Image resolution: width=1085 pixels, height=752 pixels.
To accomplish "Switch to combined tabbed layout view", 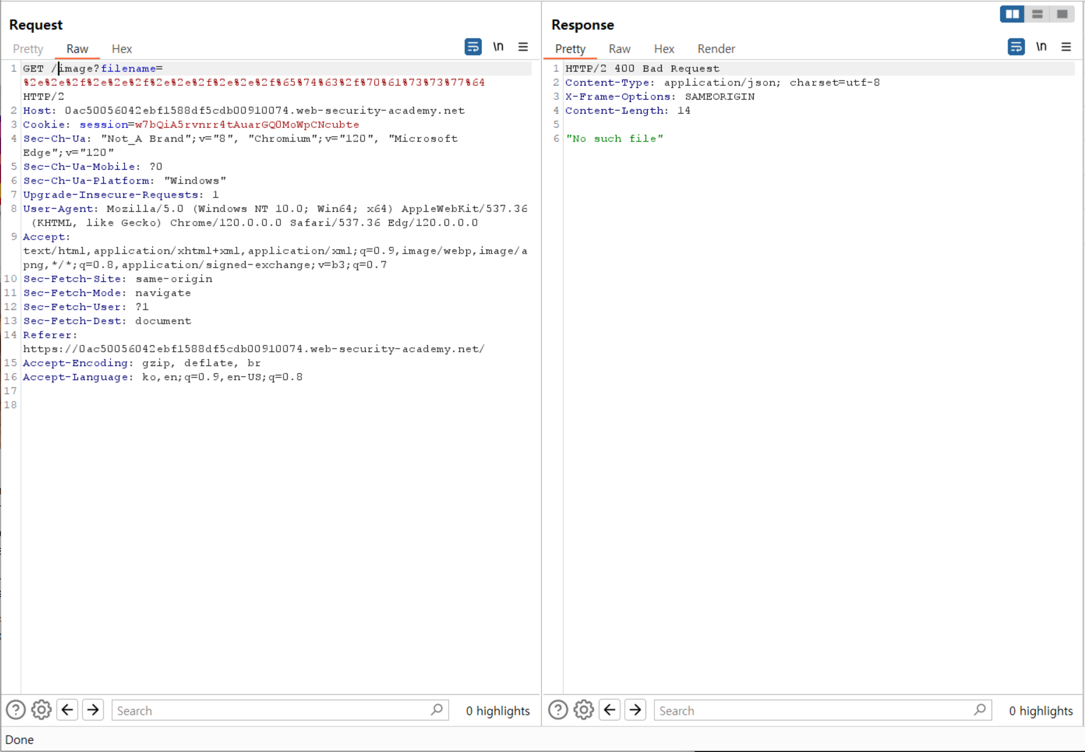I will [1062, 14].
